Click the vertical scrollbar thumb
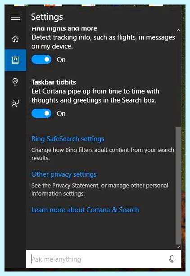This screenshot has height=276, width=190. point(178,185)
